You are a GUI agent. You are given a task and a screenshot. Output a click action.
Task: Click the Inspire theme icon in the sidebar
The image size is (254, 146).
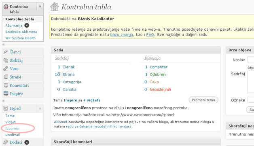6,93
